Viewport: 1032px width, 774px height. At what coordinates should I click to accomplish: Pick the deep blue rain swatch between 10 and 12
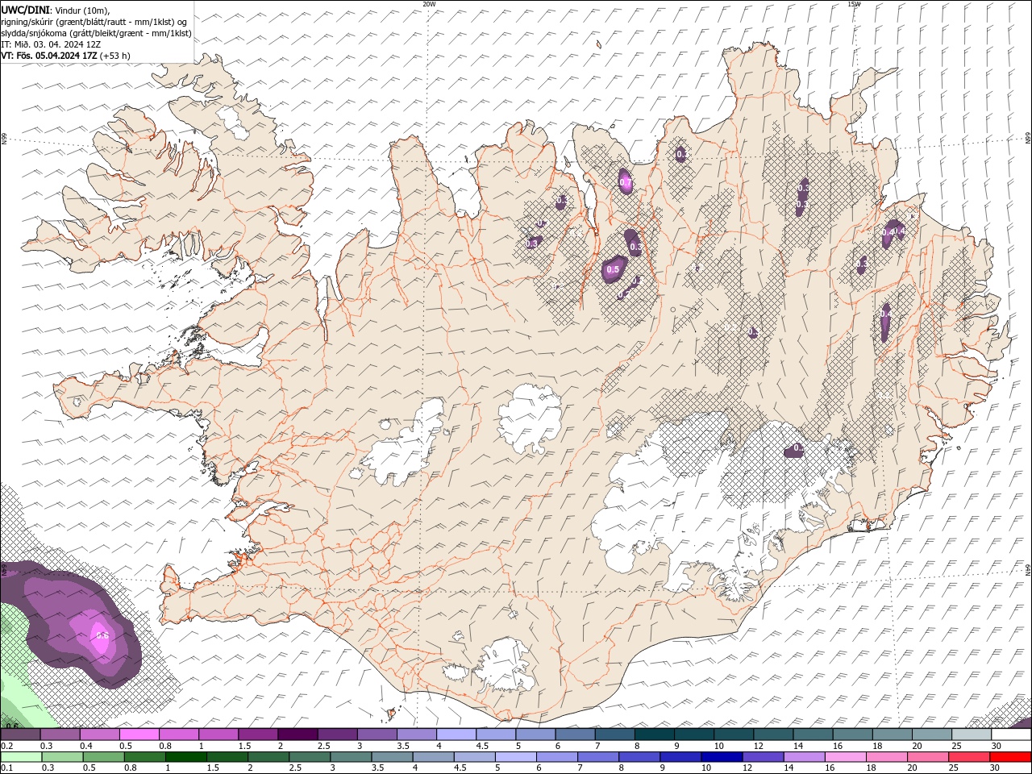(x=721, y=757)
